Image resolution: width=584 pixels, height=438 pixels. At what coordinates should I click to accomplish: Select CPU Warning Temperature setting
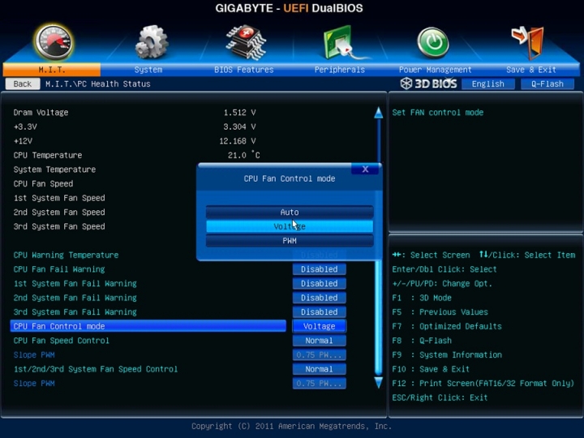tap(66, 255)
